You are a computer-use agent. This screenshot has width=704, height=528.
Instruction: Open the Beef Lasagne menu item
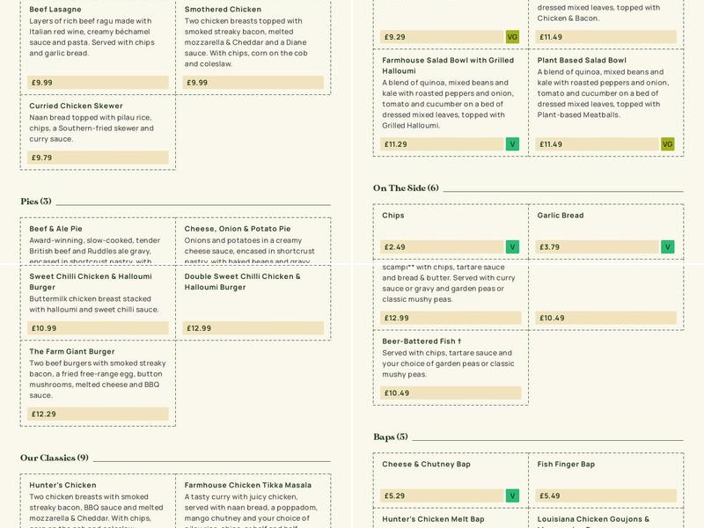[x=55, y=10]
